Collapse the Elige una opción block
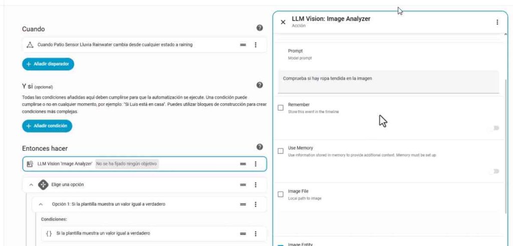This screenshot has width=513, height=246. (x=31, y=184)
